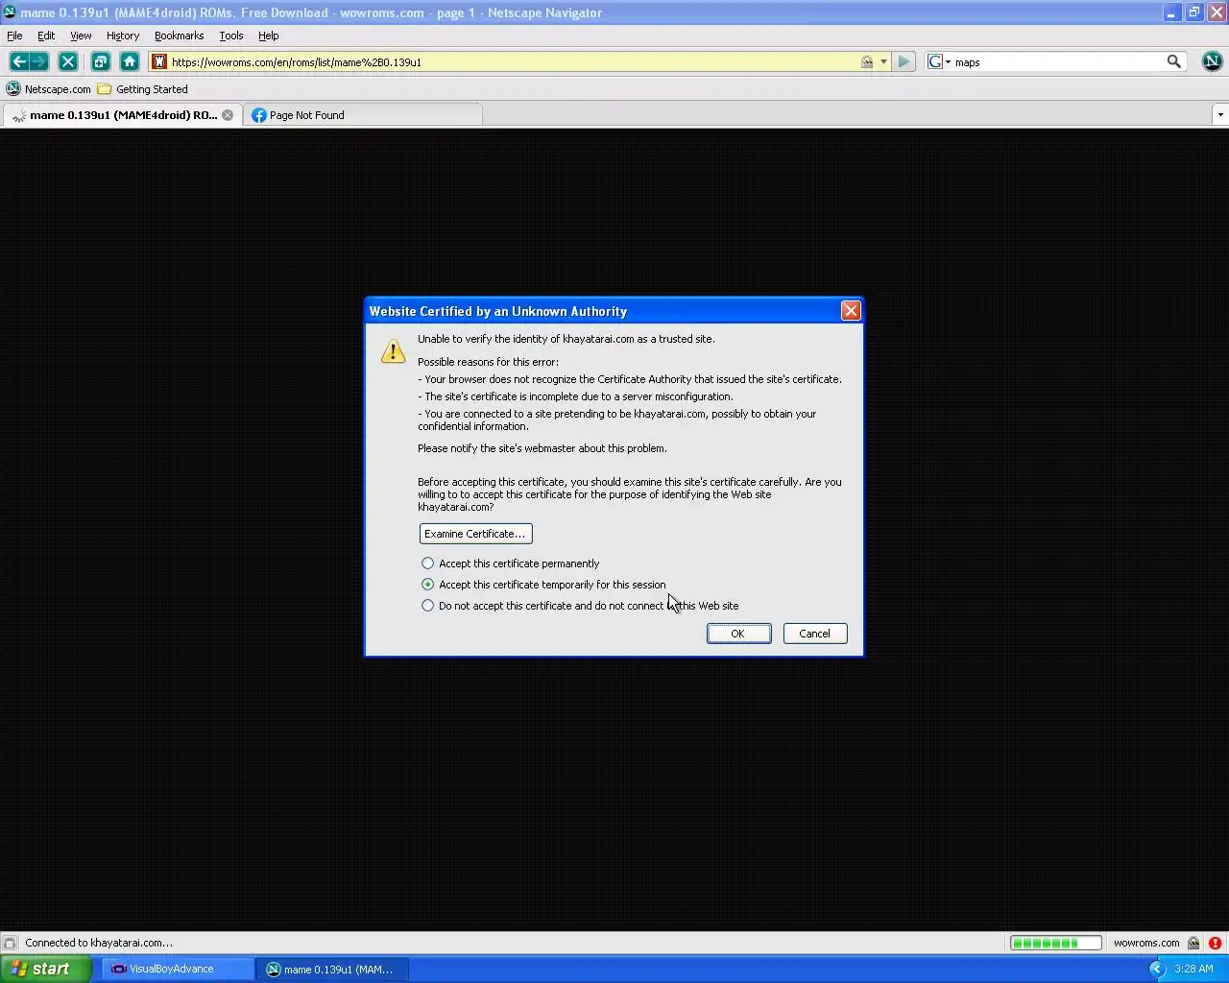Click the wowroms.com status bar label
Screen dimensions: 1229x983
click(x=1146, y=943)
